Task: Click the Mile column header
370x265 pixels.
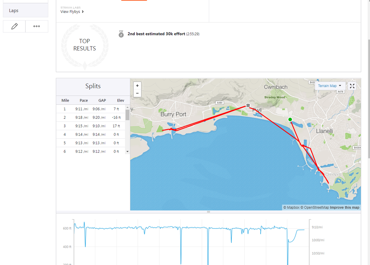Action: 65,100
